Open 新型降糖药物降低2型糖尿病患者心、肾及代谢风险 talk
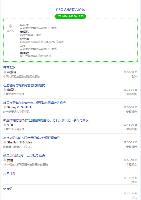This screenshot has width=141, height=200. [x=46, y=120]
